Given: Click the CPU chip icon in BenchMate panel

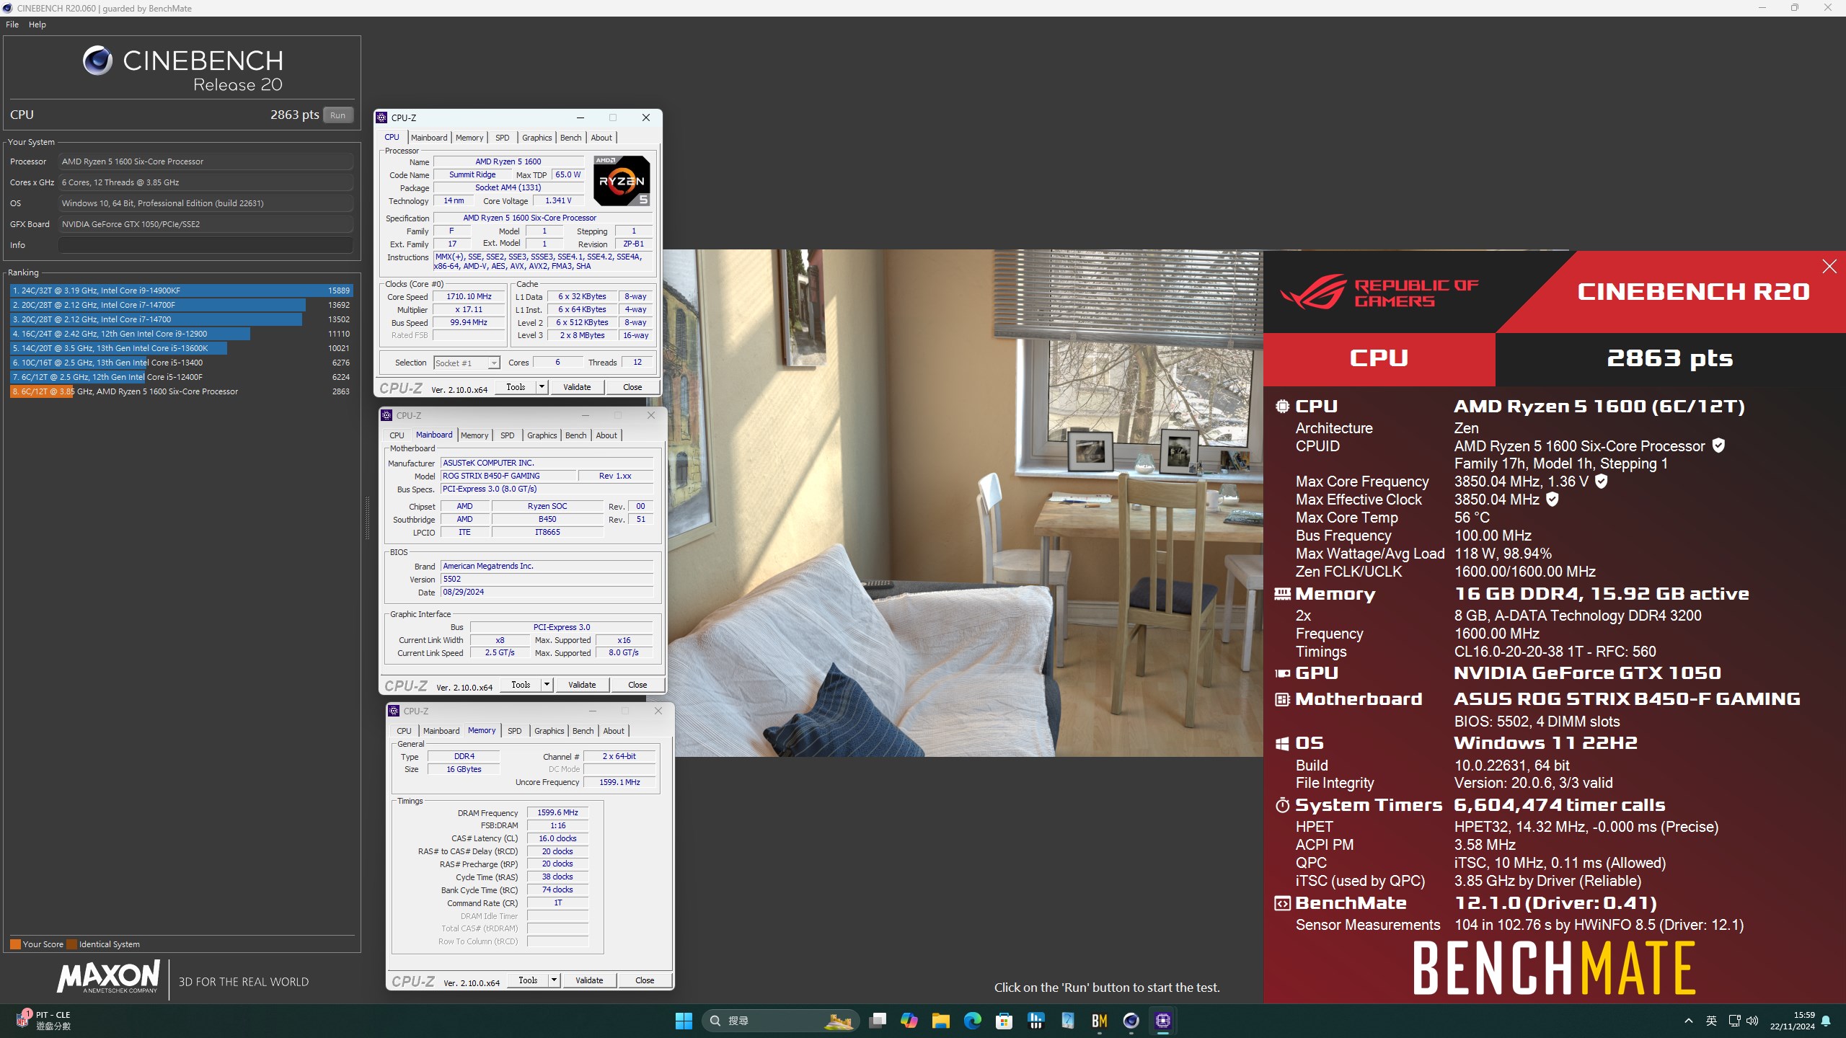Looking at the screenshot, I should click(1282, 407).
